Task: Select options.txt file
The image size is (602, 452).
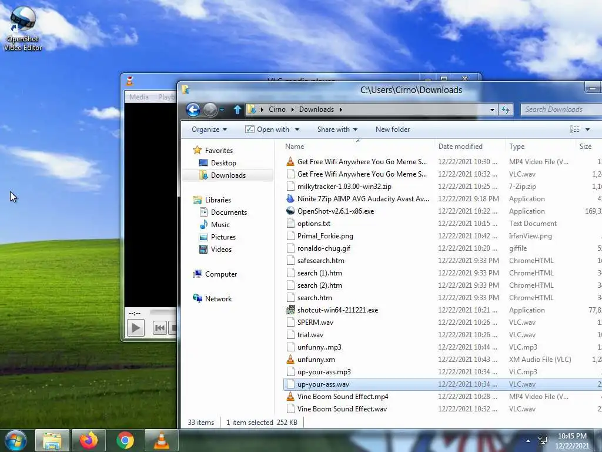Action: pyautogui.click(x=314, y=223)
